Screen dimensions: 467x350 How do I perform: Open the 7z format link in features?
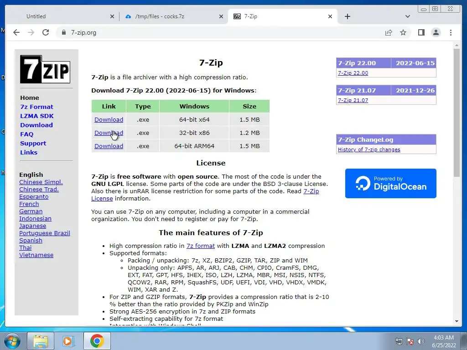pyautogui.click(x=201, y=246)
